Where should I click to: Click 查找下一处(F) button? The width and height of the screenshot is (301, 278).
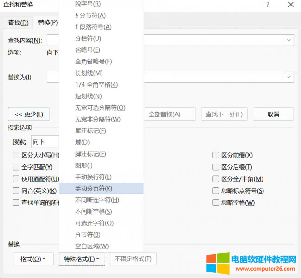tap(224, 114)
